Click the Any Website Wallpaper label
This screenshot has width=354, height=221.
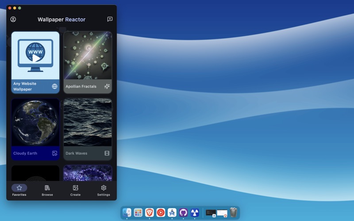point(25,86)
